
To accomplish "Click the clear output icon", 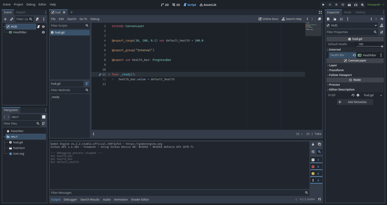I will (313, 144).
